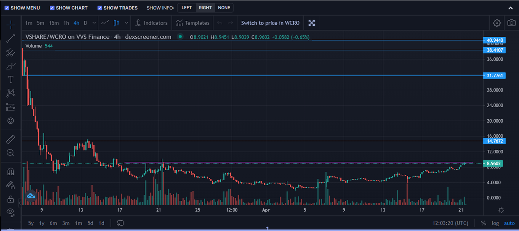Take a snapshot with camera icon
This screenshot has width=519, height=231.
[x=511, y=23]
